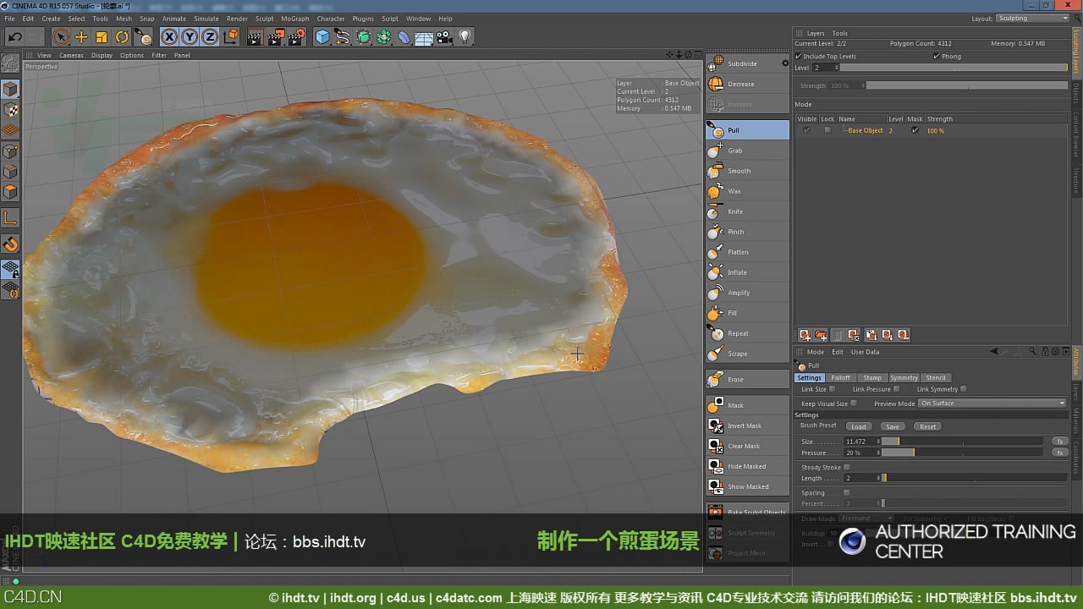This screenshot has width=1083, height=609.
Task: Select the Rotate tool in toolbar
Action: 122,37
